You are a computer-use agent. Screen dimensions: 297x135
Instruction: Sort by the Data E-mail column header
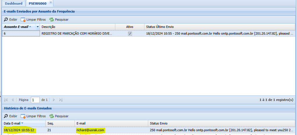tap(24, 123)
